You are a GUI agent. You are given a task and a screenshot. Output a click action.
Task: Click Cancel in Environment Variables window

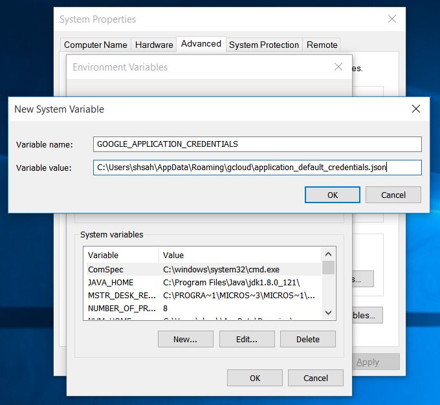click(x=316, y=378)
